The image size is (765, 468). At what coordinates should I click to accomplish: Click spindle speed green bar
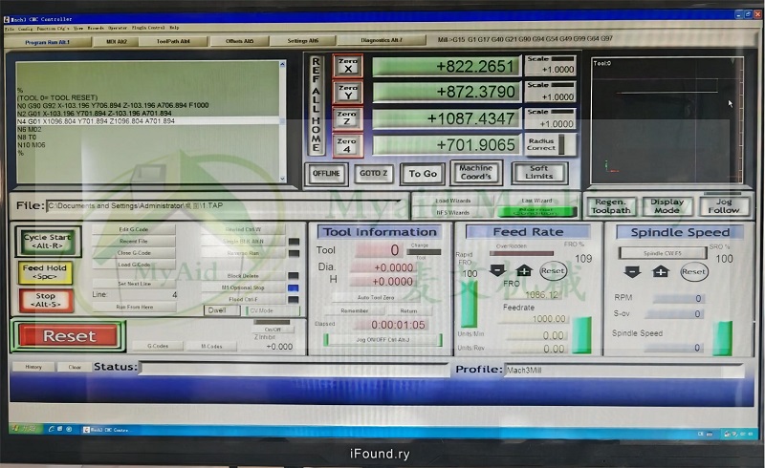pyautogui.click(x=722, y=338)
